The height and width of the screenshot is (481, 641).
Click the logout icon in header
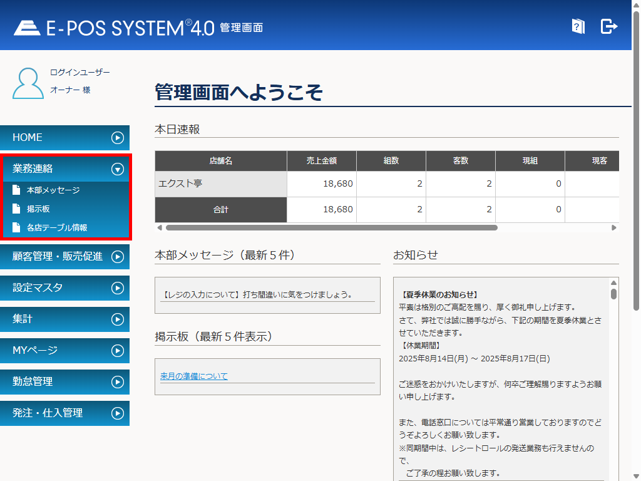point(608,26)
